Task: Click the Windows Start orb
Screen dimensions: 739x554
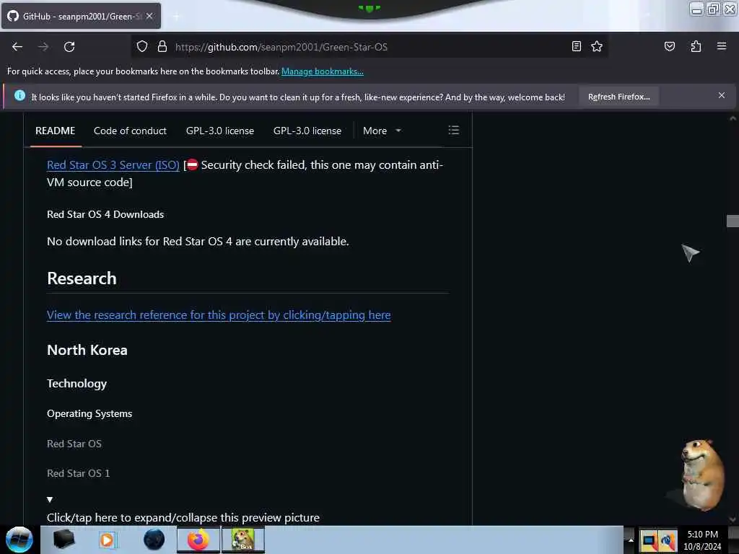Action: 19,540
